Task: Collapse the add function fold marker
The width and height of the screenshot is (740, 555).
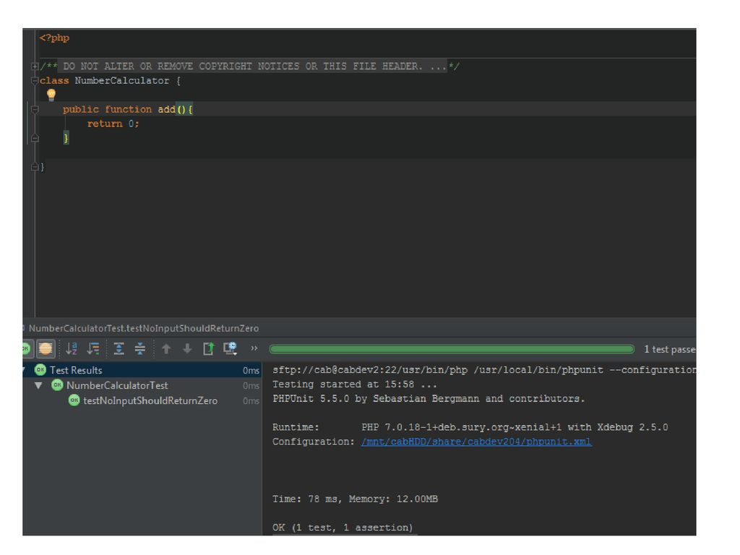Action: point(35,110)
